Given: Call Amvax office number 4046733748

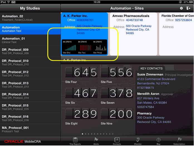Looking at the screenshot, I should (x=134, y=20).
